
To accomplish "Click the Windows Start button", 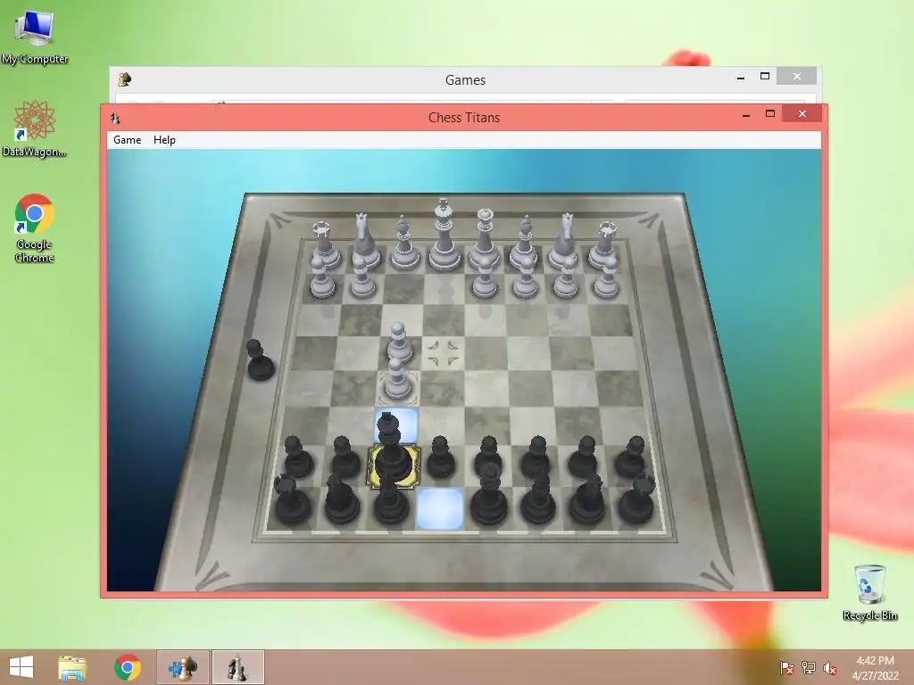I will point(21,667).
